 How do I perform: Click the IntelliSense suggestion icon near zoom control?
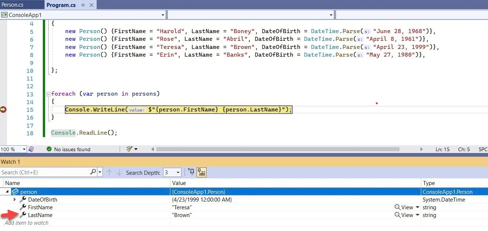pyautogui.click(x=32, y=149)
